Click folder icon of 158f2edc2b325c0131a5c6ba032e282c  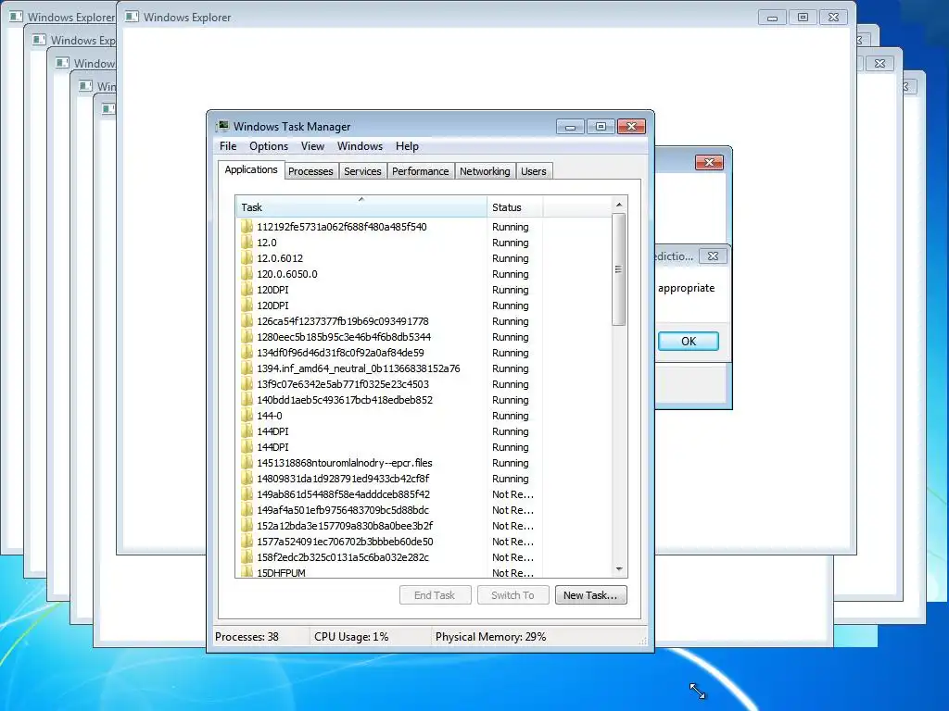tap(247, 556)
